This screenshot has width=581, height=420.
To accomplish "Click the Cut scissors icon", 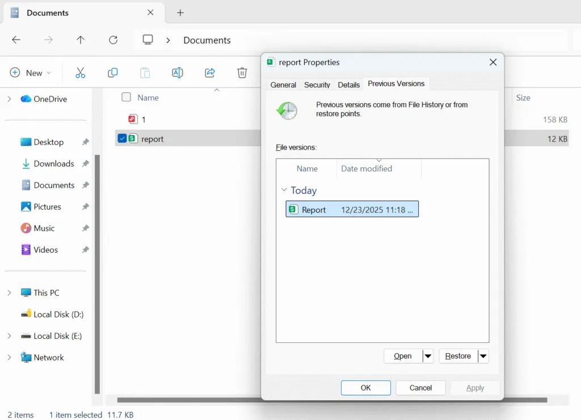I will tap(80, 73).
